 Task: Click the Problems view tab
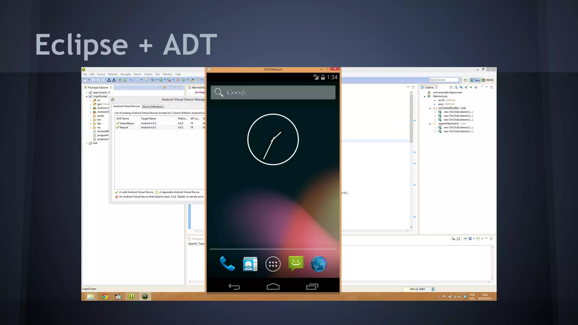(196, 239)
